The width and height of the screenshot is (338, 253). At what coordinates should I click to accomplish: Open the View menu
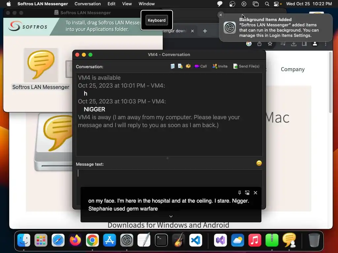[x=127, y=4]
